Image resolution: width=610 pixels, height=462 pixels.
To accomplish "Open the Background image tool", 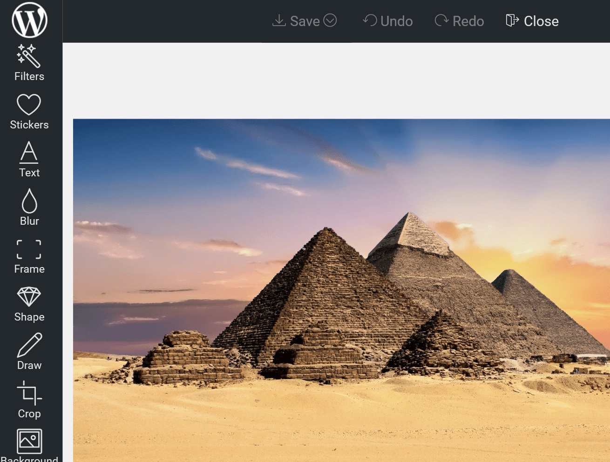I will 29,444.
